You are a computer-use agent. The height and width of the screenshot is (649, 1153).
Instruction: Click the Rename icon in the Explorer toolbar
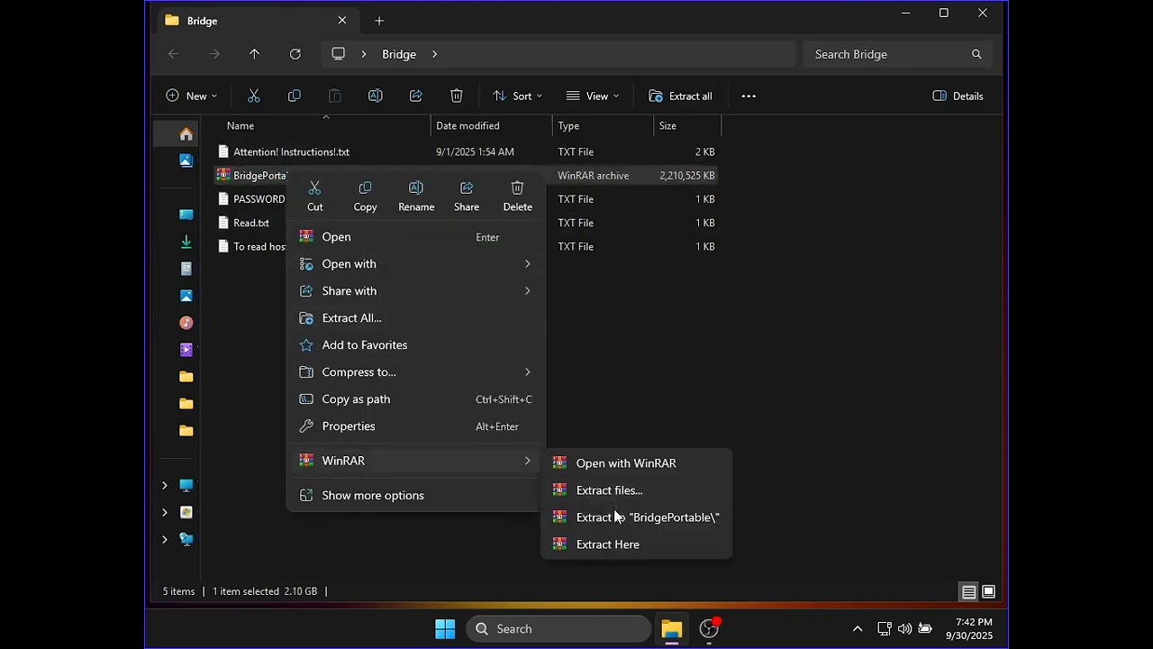click(x=376, y=96)
